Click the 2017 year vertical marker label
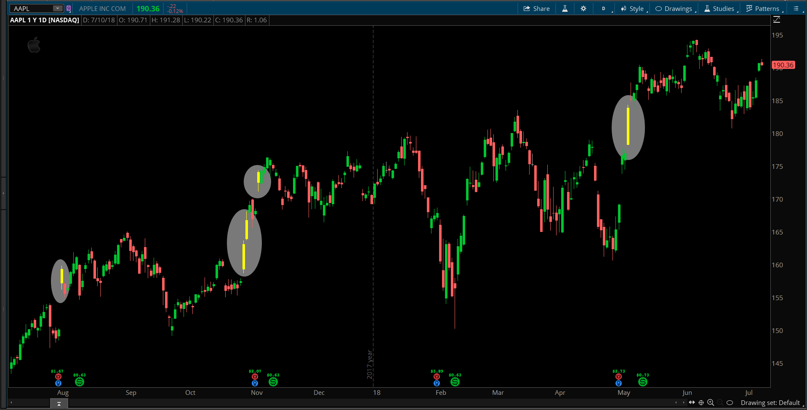 point(370,365)
